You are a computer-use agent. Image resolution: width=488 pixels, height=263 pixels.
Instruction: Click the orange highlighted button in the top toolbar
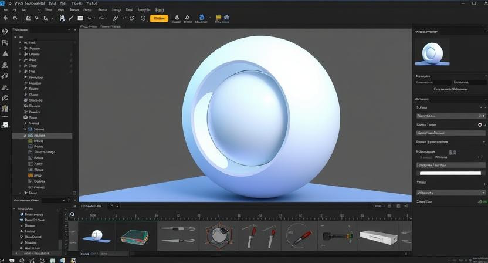[x=158, y=18]
